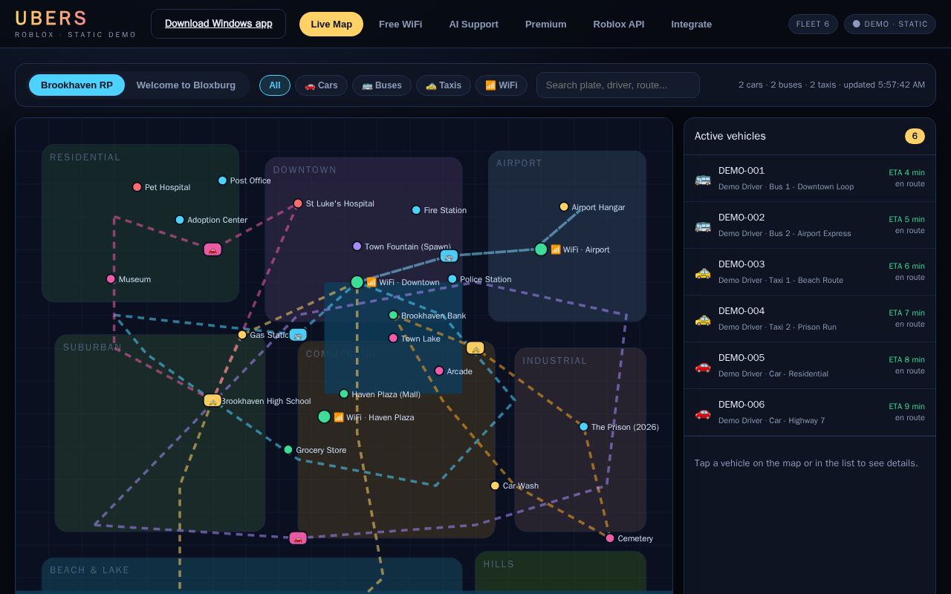Click the yellow taxi marker near Town Lake
This screenshot has width=951, height=594.
(475, 348)
